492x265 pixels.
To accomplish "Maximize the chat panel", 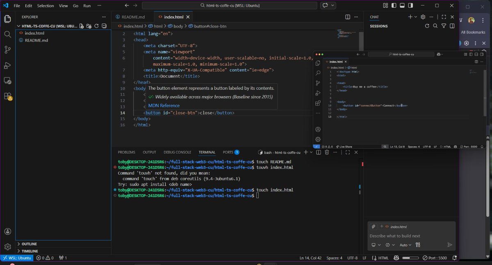I will point(444,17).
